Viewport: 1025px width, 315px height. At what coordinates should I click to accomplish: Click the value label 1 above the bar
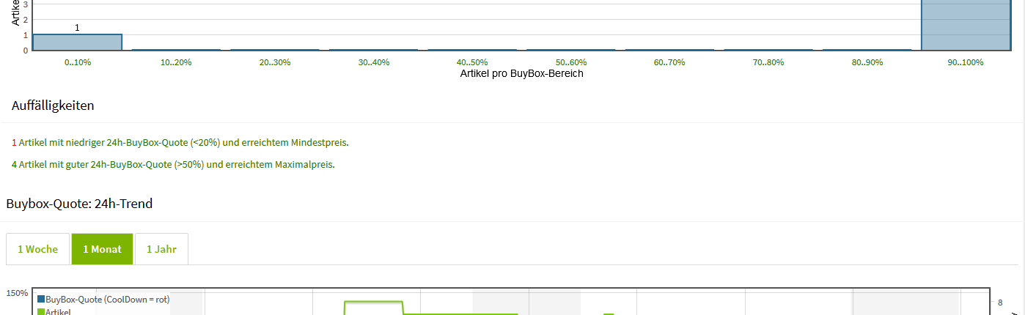coord(77,28)
